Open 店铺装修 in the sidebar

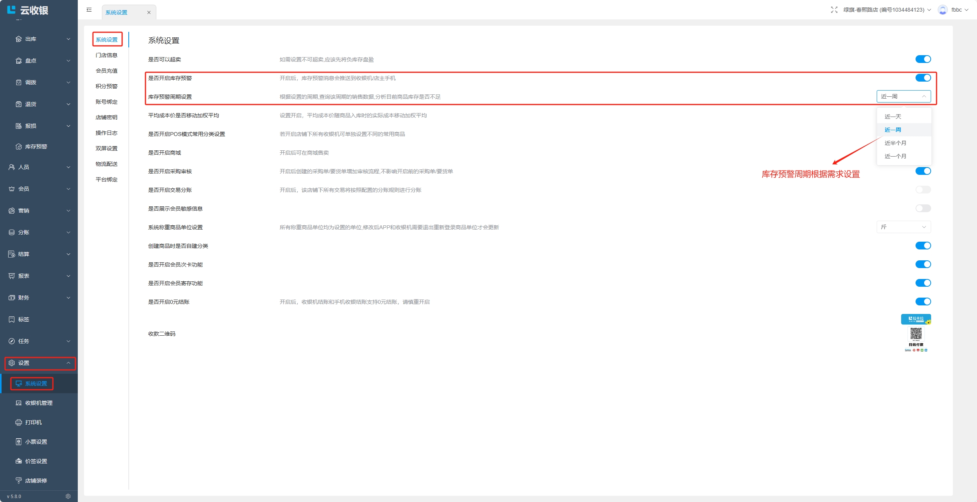click(x=36, y=481)
